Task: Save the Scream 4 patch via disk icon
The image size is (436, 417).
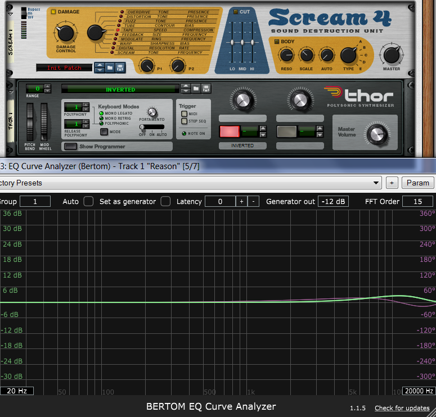Action: 120,67
